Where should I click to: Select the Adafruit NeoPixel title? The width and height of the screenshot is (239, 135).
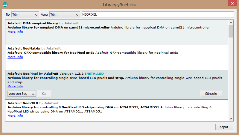point(22,74)
